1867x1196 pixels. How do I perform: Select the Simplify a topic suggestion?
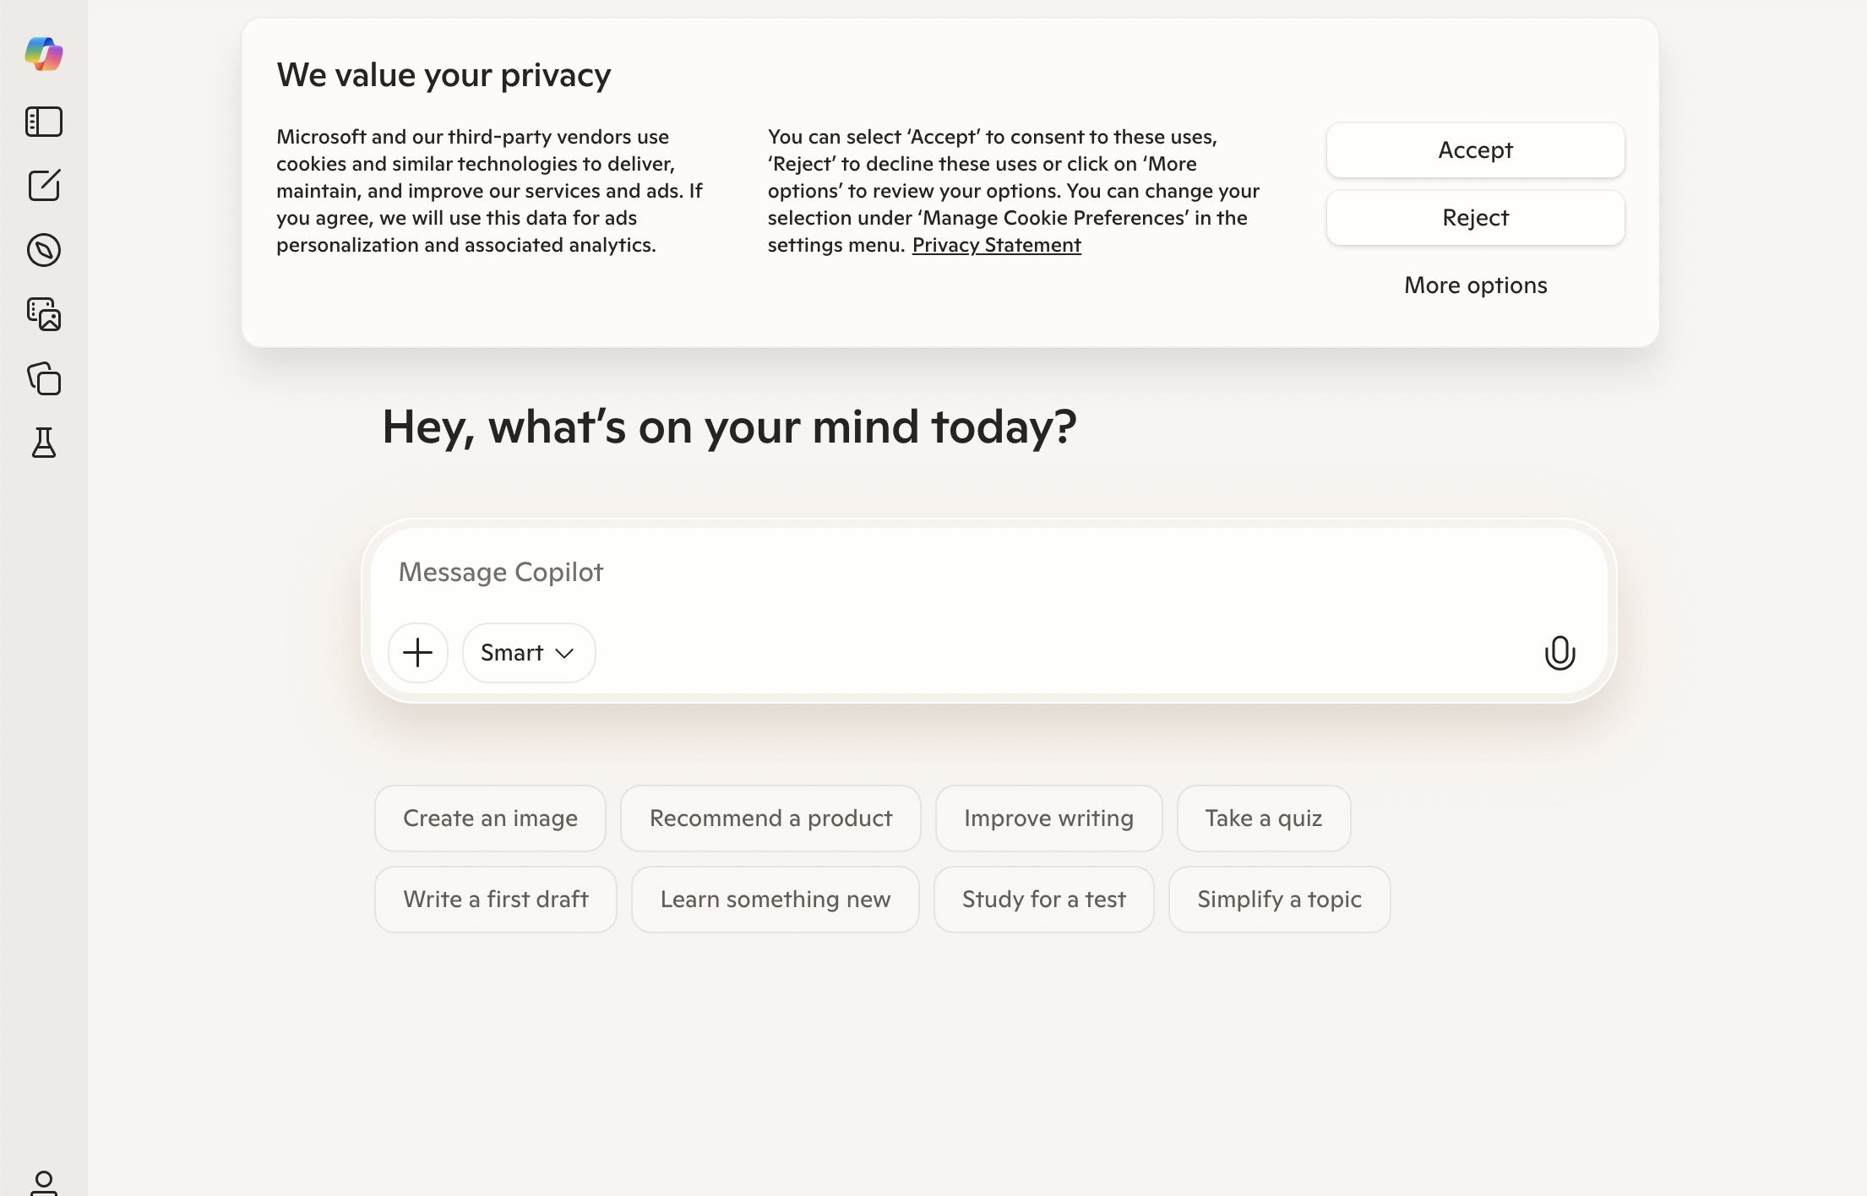1279,900
